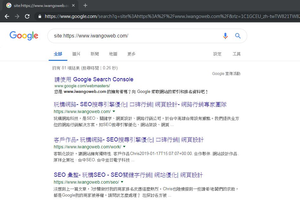Screen dimensions: 300x200
Task: Click the Google favicon in tab
Action: pos(9,6)
